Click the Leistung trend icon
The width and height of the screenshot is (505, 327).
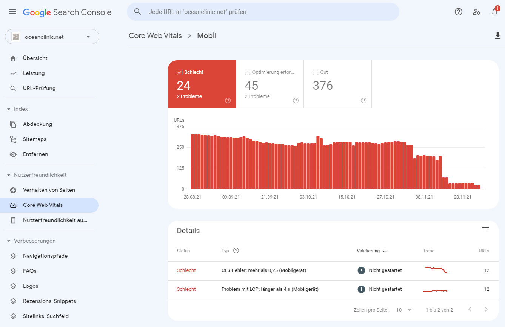[13, 73]
